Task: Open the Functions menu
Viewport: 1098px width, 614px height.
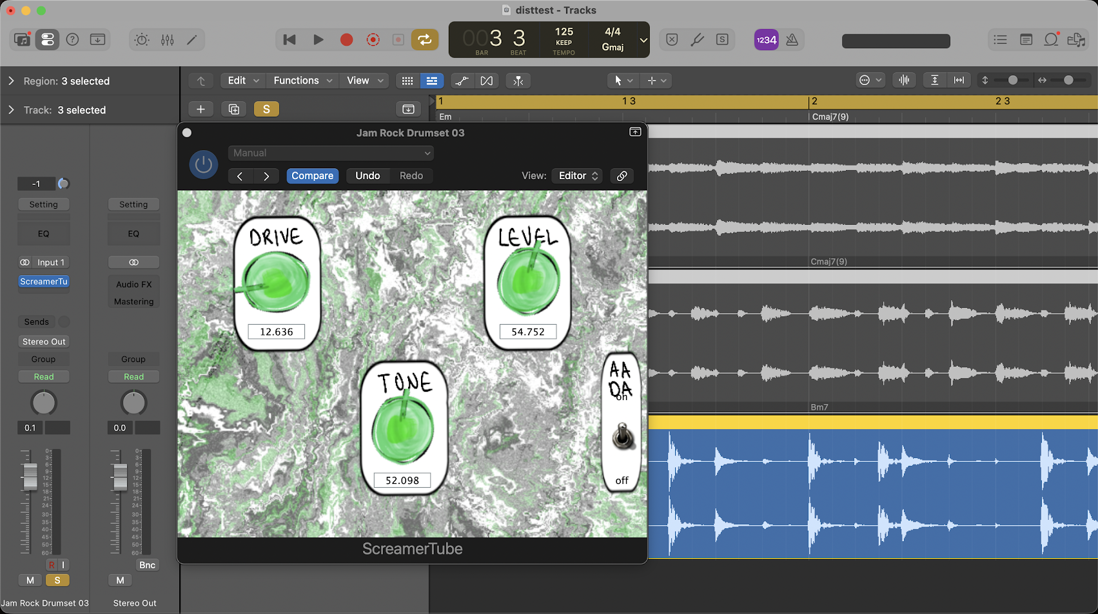Action: click(x=302, y=81)
